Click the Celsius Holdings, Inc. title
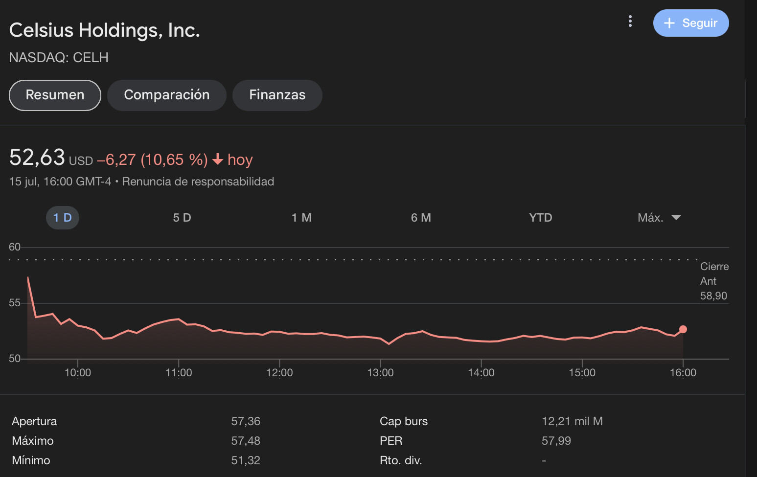 (105, 30)
